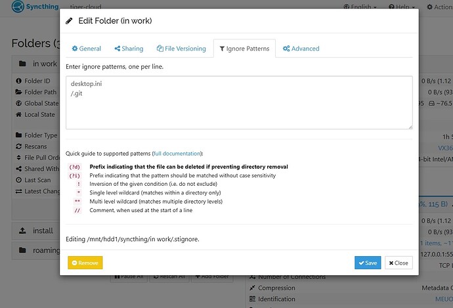
Task: Click the funnel icon on Ignore Patterns tab
Action: click(222, 49)
